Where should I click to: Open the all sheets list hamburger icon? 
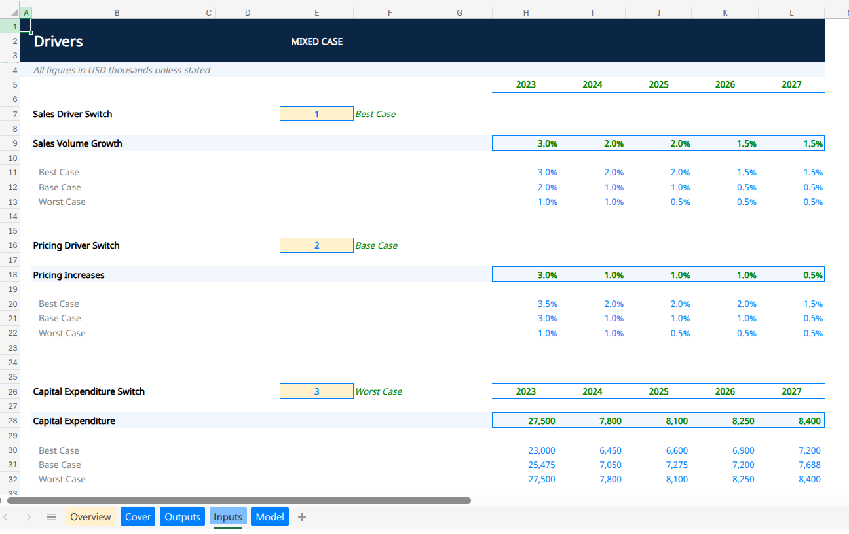51,517
